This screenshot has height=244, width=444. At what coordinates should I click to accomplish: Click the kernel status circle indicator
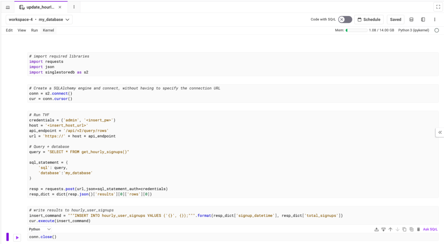(437, 30)
